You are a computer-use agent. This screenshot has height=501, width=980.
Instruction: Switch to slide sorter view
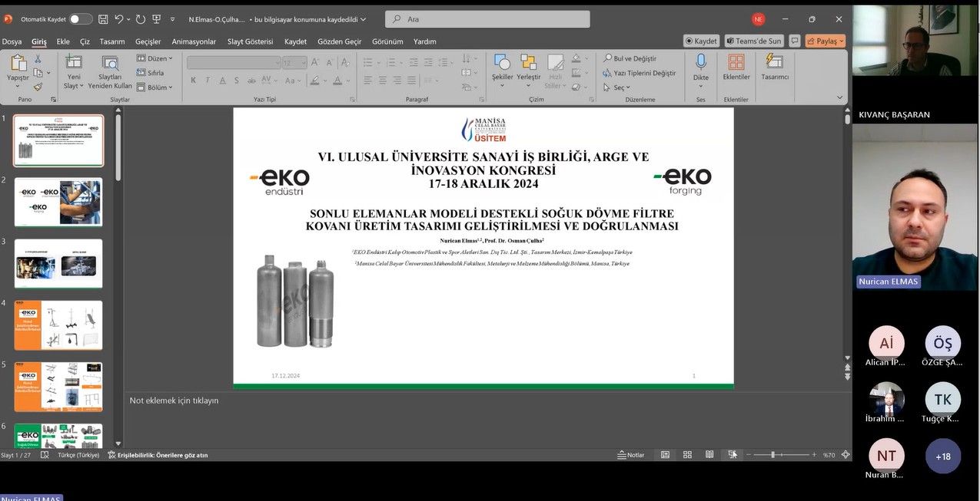[x=687, y=455]
